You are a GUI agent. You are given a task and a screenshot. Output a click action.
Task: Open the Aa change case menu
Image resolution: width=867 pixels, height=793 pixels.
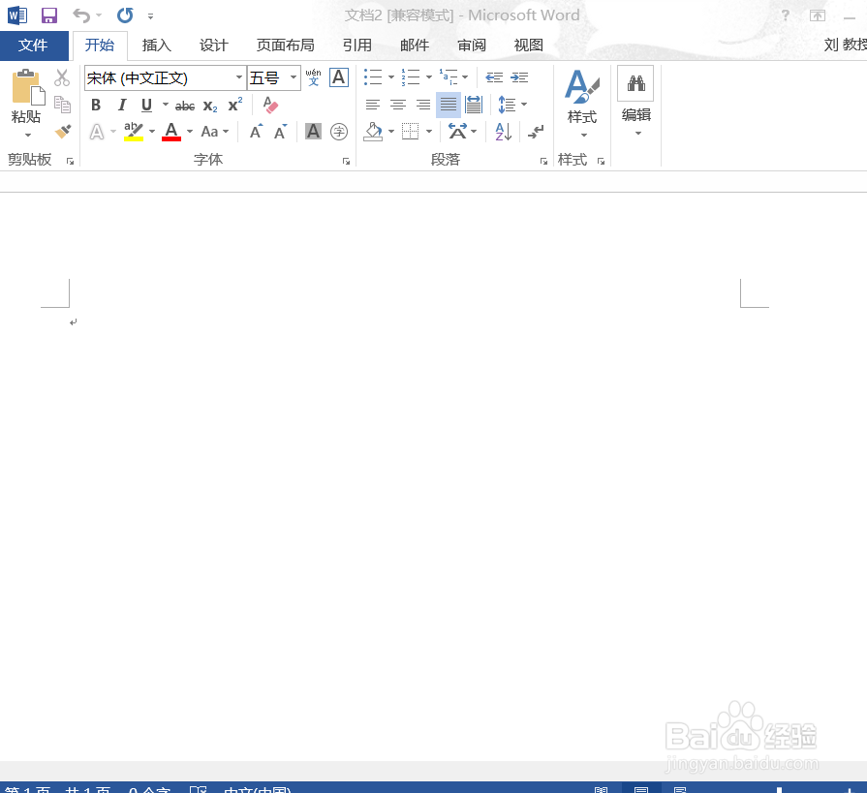coord(214,132)
